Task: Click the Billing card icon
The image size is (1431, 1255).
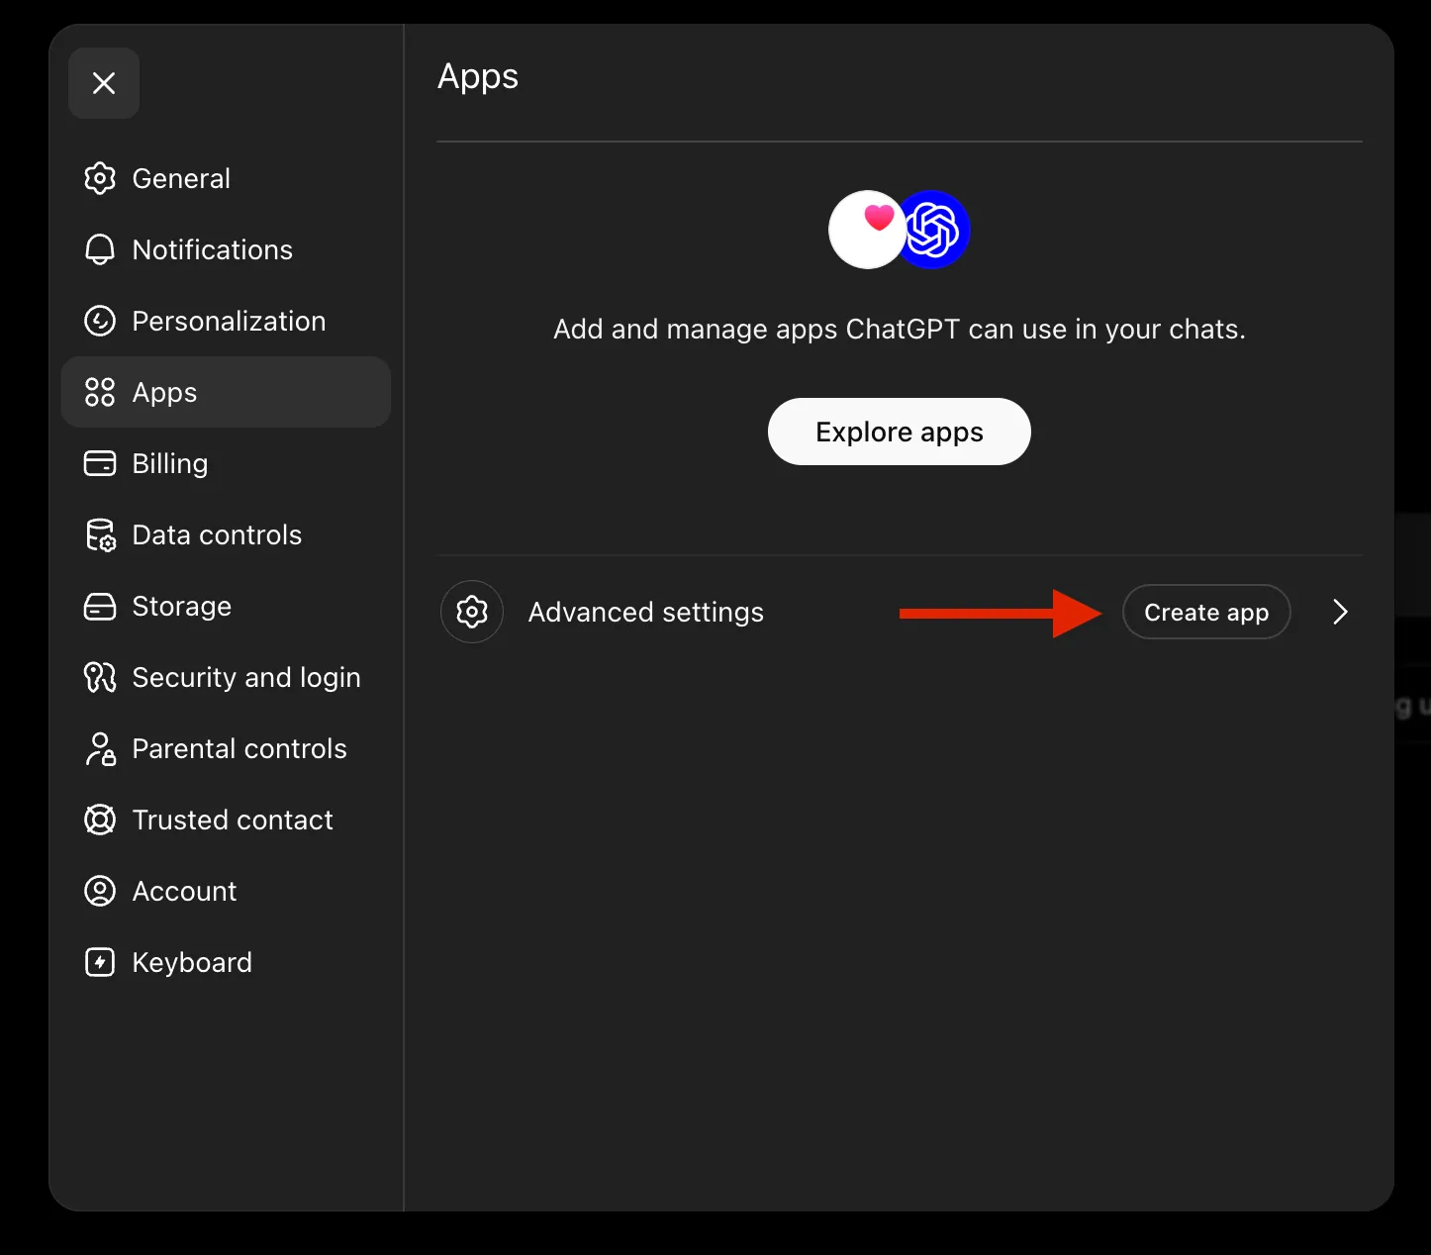Action: pyautogui.click(x=100, y=463)
